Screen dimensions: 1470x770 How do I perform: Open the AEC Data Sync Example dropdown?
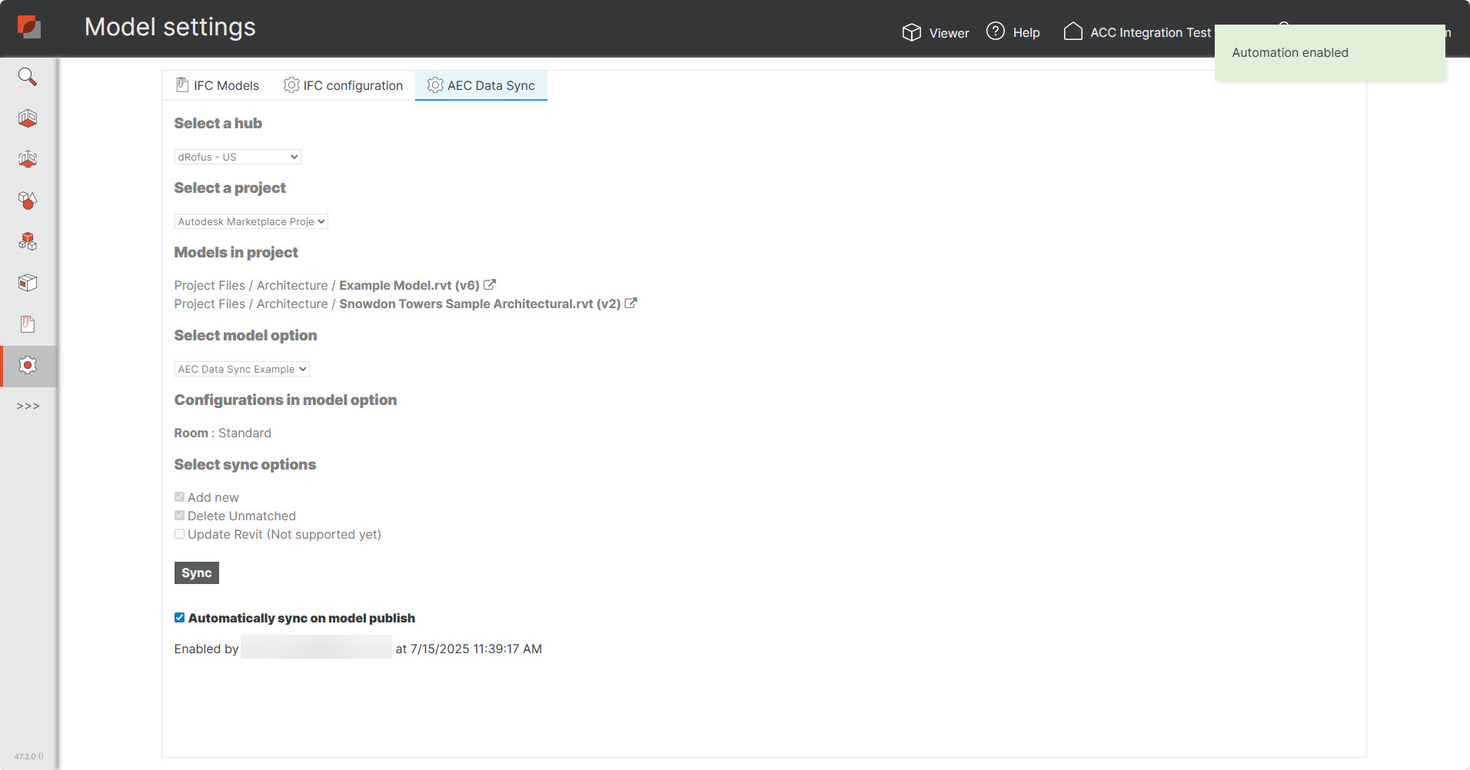[x=242, y=369]
